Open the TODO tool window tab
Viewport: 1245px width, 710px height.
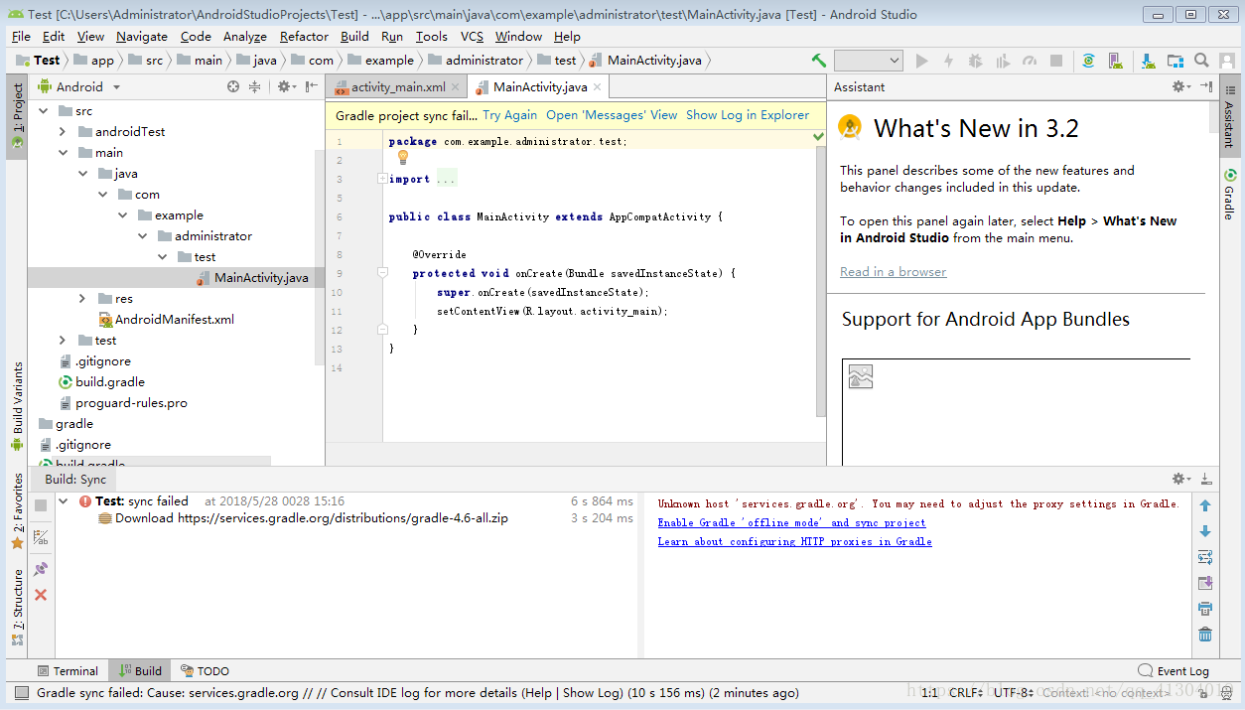coord(205,670)
